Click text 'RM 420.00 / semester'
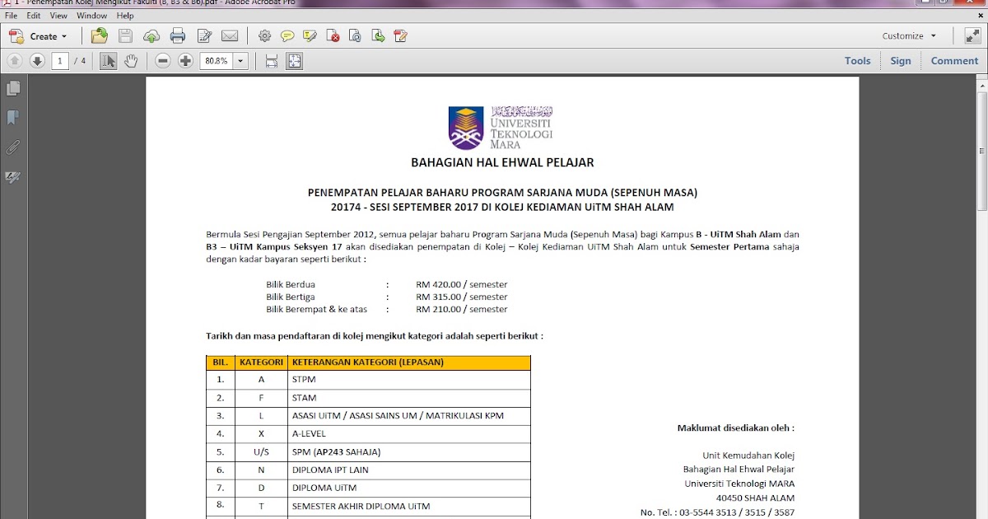Image resolution: width=988 pixels, height=519 pixels. (x=462, y=284)
